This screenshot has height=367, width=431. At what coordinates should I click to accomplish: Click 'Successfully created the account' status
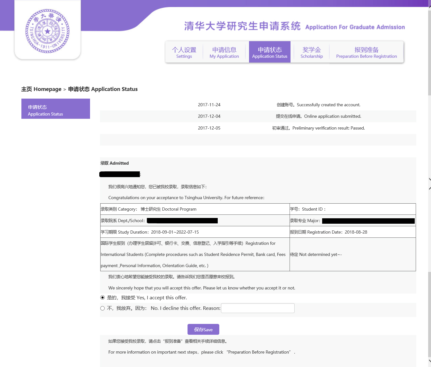coord(318,105)
